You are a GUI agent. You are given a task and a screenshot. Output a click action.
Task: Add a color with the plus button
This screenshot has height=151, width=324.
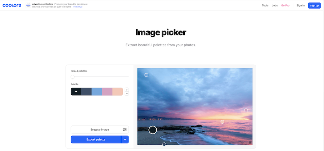point(127,90)
